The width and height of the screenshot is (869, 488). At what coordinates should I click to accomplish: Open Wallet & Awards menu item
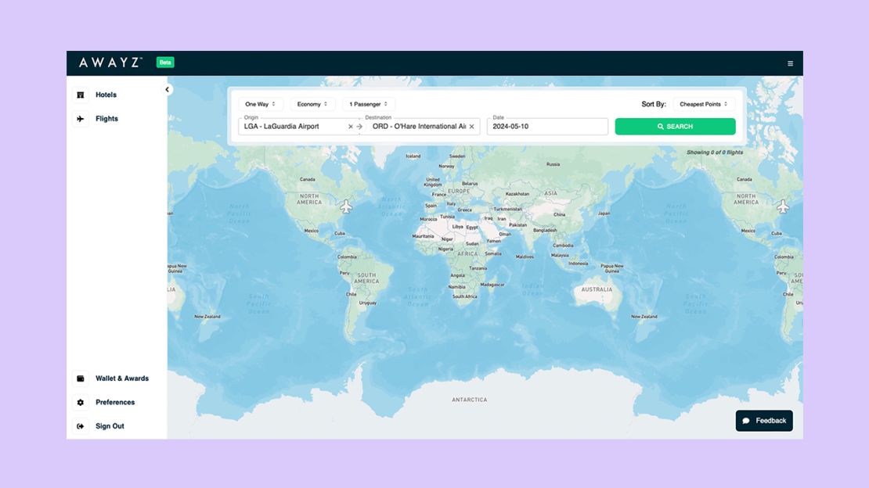(122, 379)
